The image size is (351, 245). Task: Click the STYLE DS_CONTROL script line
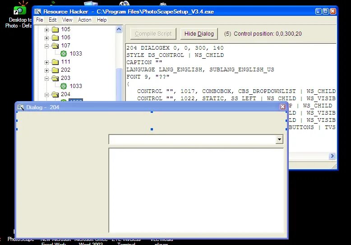click(175, 55)
